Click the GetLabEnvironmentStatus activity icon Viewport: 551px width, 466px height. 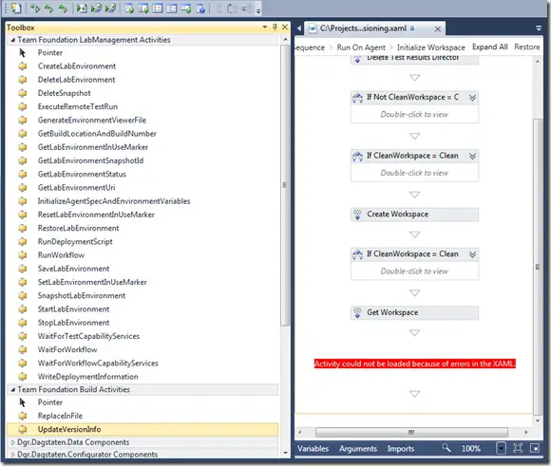[x=23, y=175]
